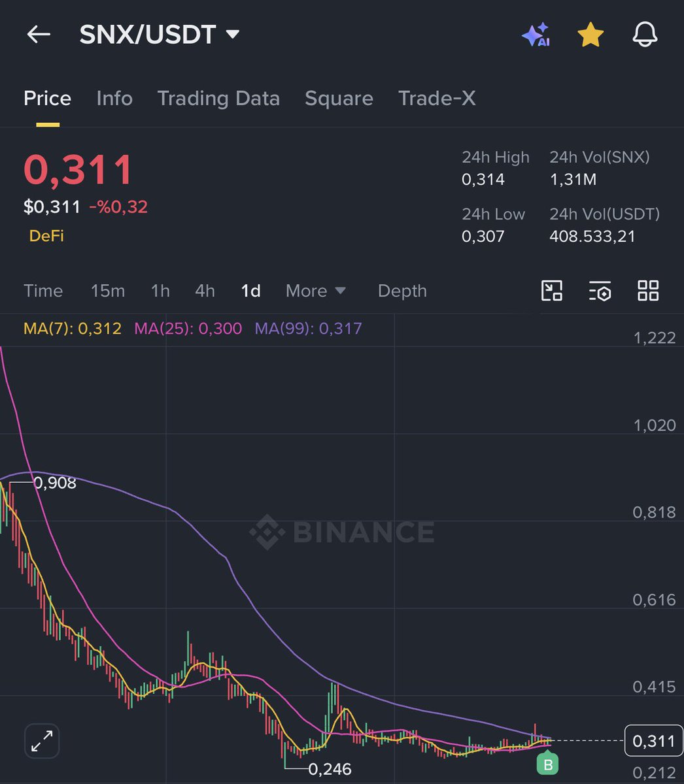Tap the 24h Vol(USDT) value 408.533,21

pos(592,236)
